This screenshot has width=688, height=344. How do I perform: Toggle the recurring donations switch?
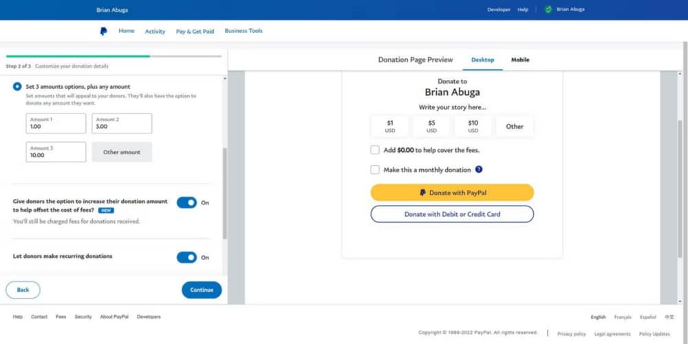(187, 257)
